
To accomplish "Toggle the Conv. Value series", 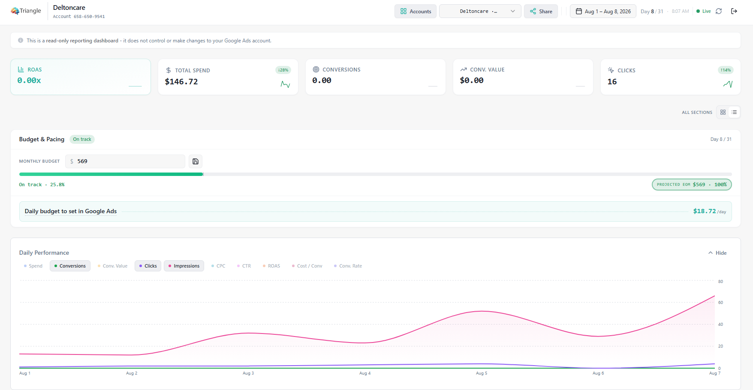I will (112, 266).
